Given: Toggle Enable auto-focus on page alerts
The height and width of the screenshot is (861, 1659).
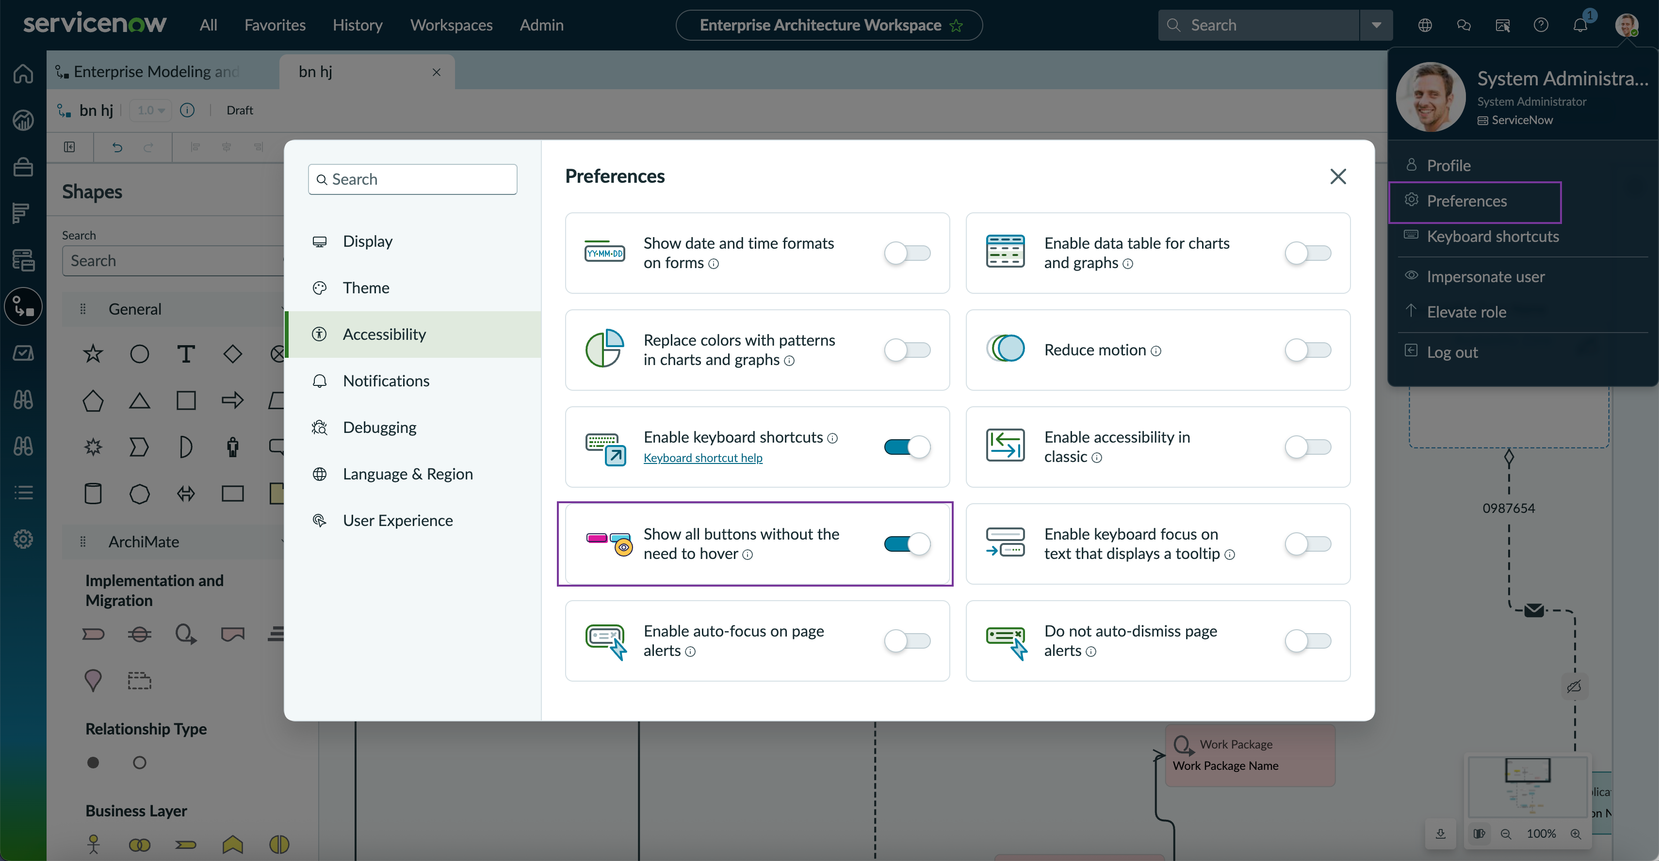Looking at the screenshot, I should [908, 641].
